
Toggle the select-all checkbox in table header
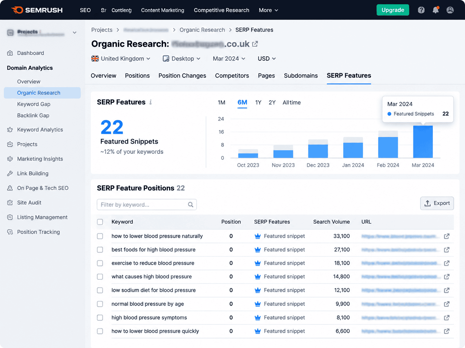[x=100, y=222]
